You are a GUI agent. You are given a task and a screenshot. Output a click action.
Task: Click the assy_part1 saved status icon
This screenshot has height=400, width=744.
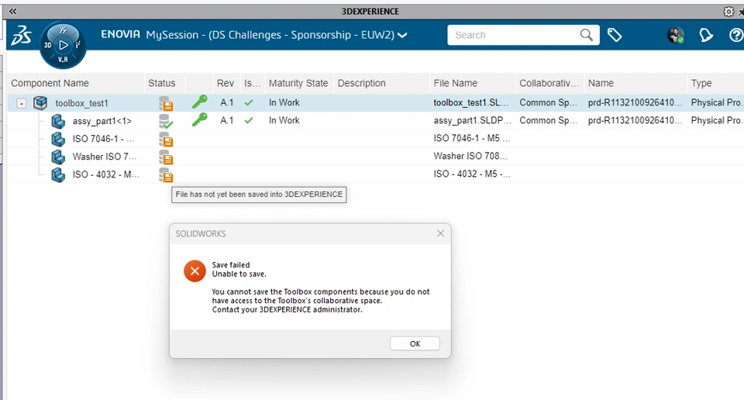click(166, 121)
